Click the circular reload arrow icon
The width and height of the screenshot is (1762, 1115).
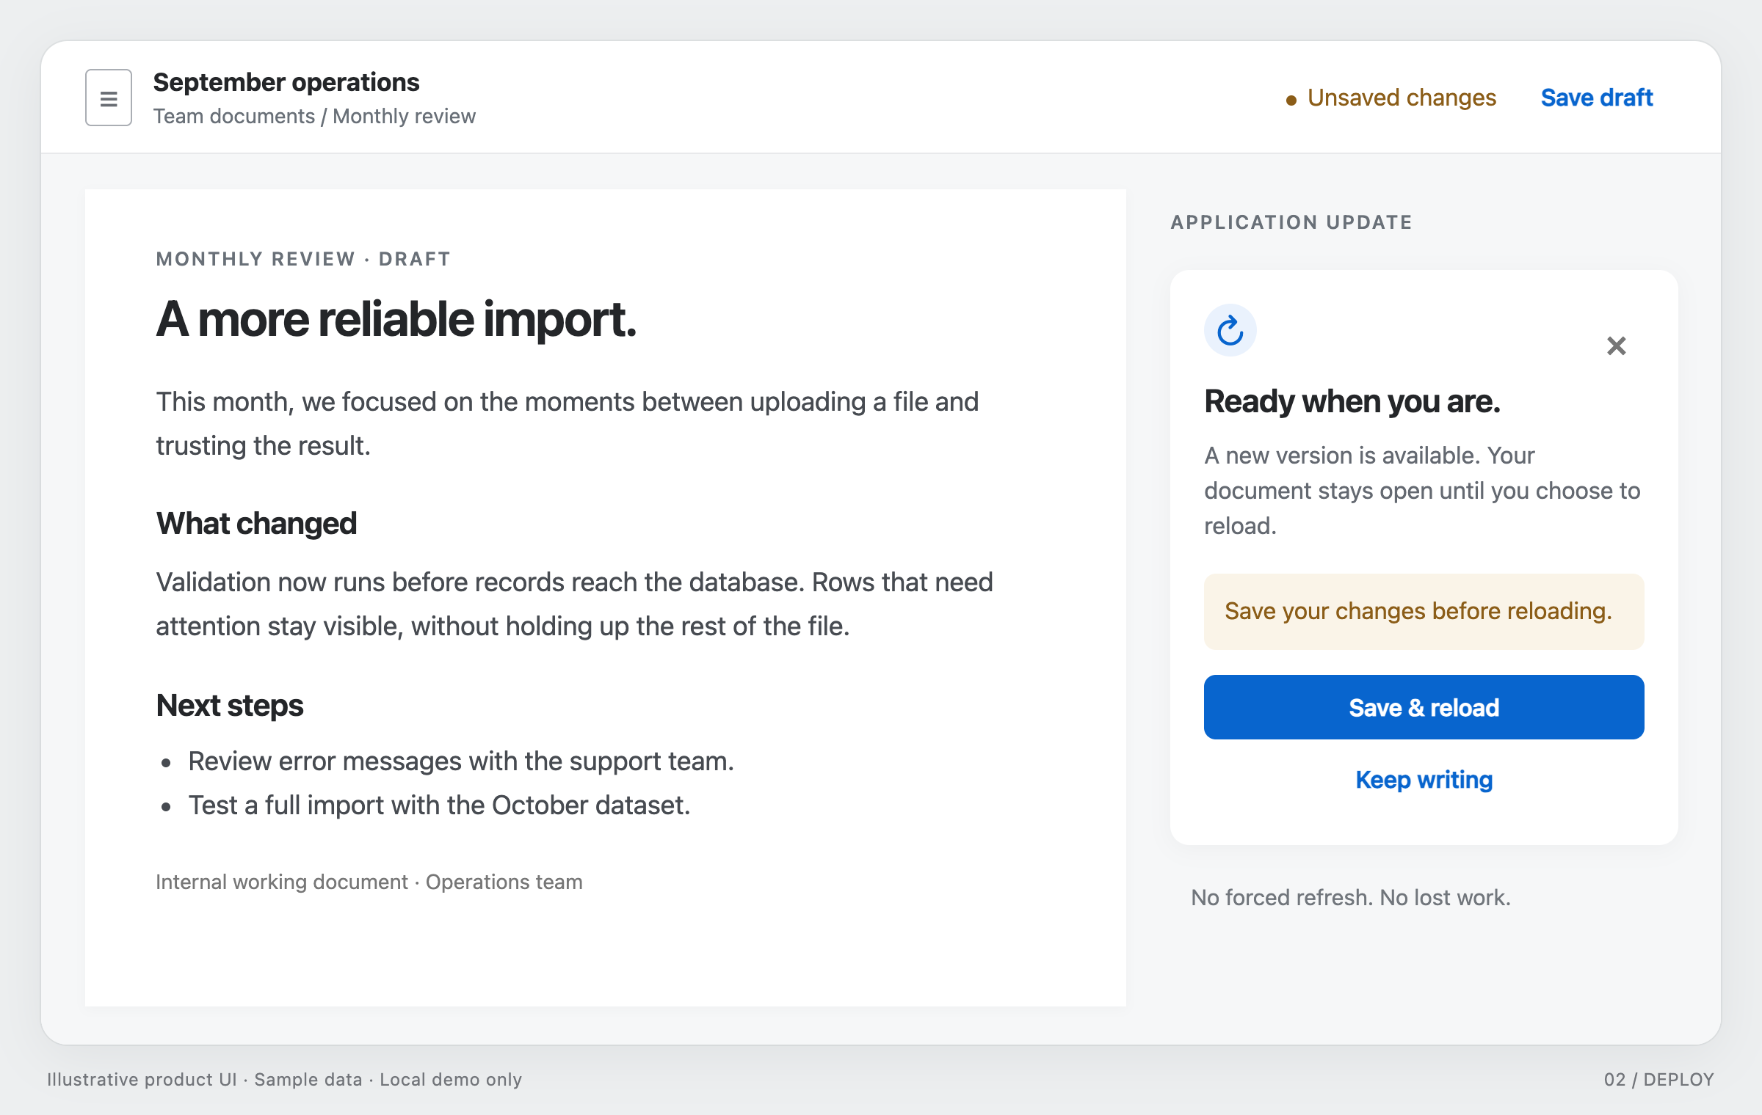tap(1230, 331)
